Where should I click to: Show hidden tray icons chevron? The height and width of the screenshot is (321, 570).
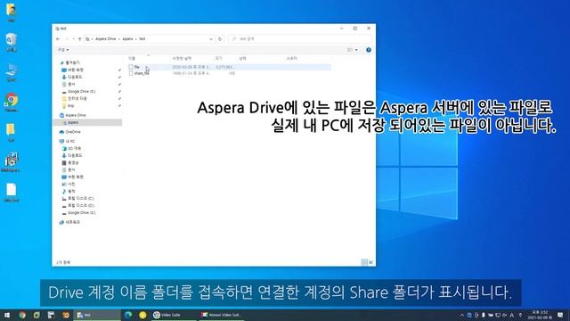(x=462, y=315)
